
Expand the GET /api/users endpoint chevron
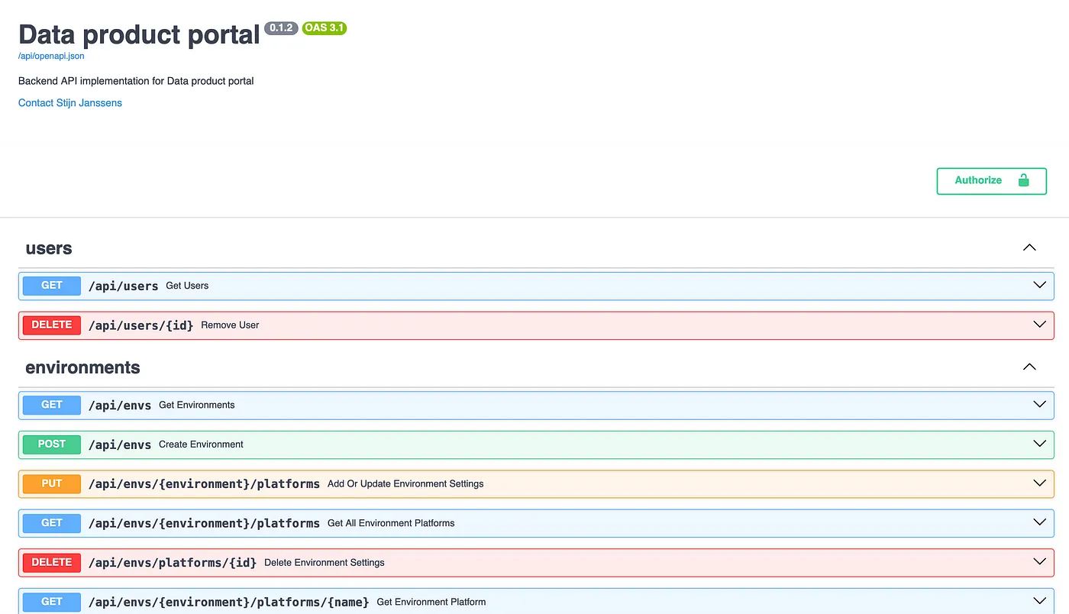point(1038,285)
